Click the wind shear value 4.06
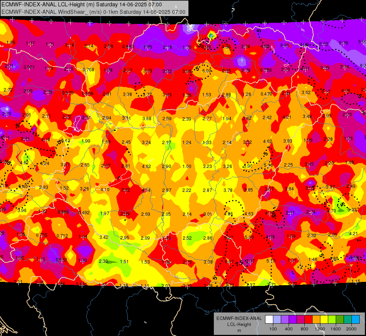The image size is (366, 336). coord(346,91)
